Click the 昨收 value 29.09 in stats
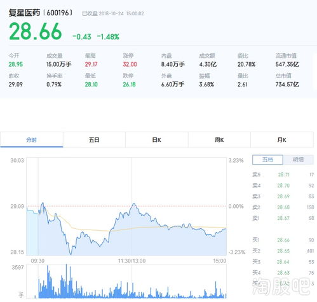Screen dimensions: 317x302 pyautogui.click(x=16, y=85)
